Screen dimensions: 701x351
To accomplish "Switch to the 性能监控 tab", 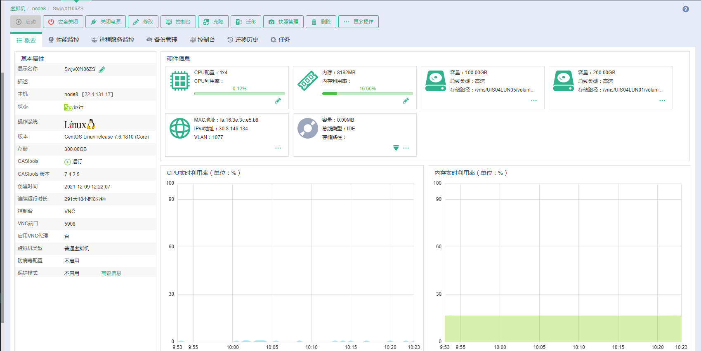I will pyautogui.click(x=64, y=40).
